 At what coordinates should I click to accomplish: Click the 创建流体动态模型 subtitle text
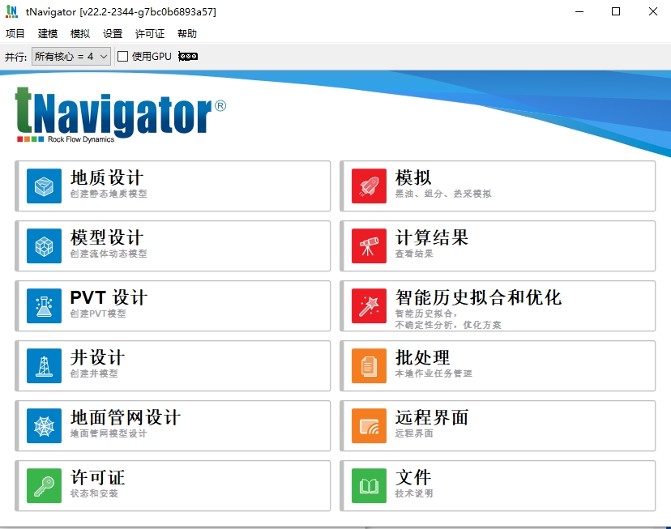(x=109, y=254)
